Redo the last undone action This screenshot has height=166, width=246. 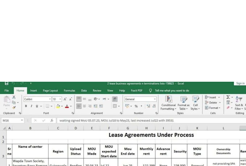[x=22, y=83]
